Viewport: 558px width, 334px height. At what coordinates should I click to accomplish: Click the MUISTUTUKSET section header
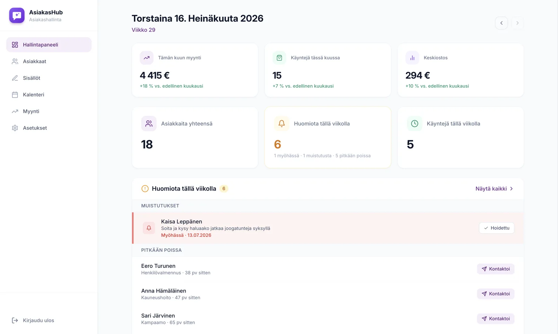tap(160, 206)
